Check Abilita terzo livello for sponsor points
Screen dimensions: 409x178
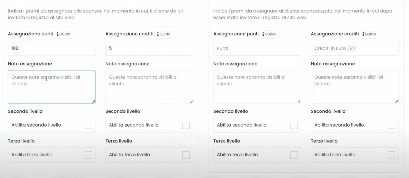click(x=88, y=155)
